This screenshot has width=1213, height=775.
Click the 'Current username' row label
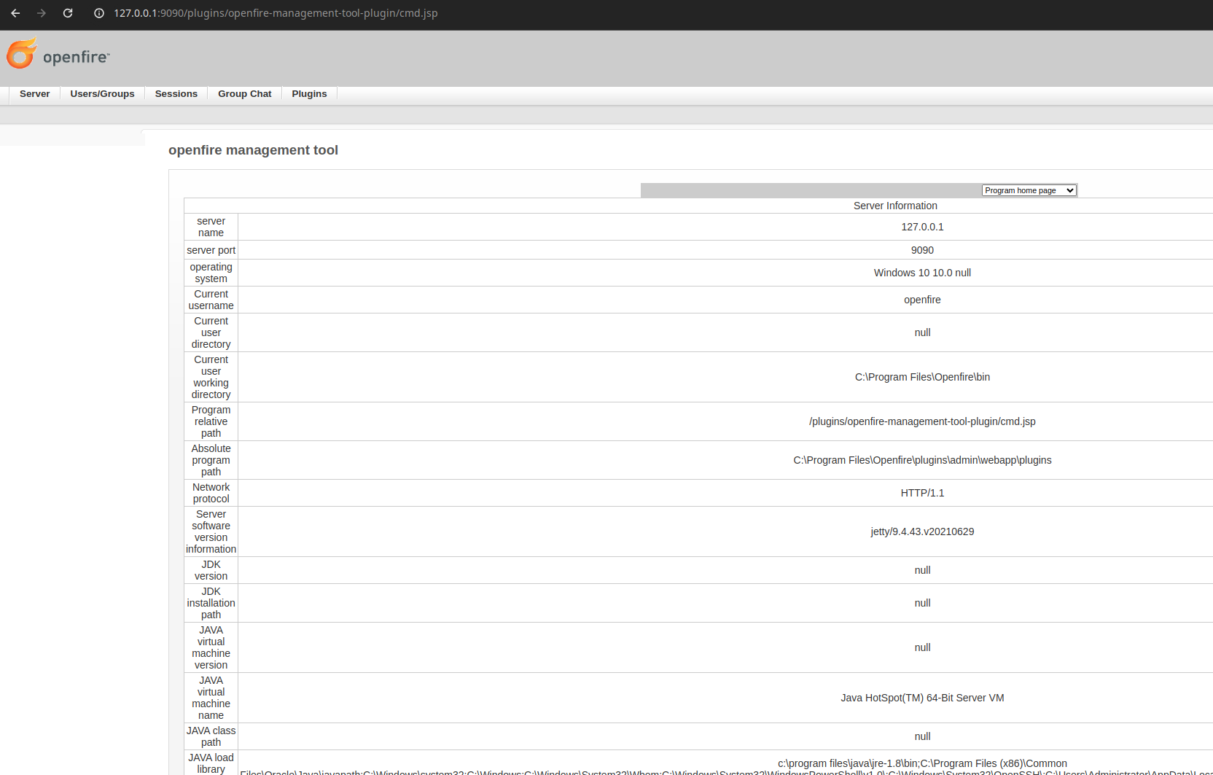click(x=211, y=300)
